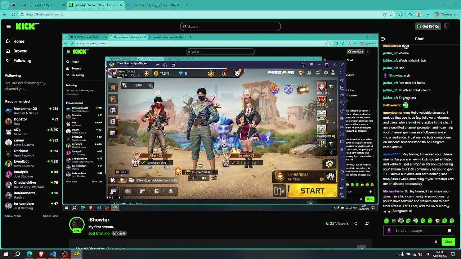
Task: Open the Just Chatting category link
Action: (x=99, y=233)
